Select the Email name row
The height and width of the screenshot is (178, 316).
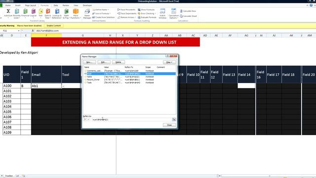click(129, 74)
